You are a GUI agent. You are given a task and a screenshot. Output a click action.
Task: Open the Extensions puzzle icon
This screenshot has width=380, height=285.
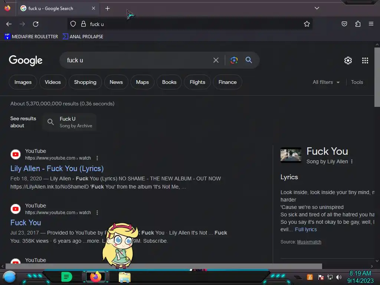point(358,24)
